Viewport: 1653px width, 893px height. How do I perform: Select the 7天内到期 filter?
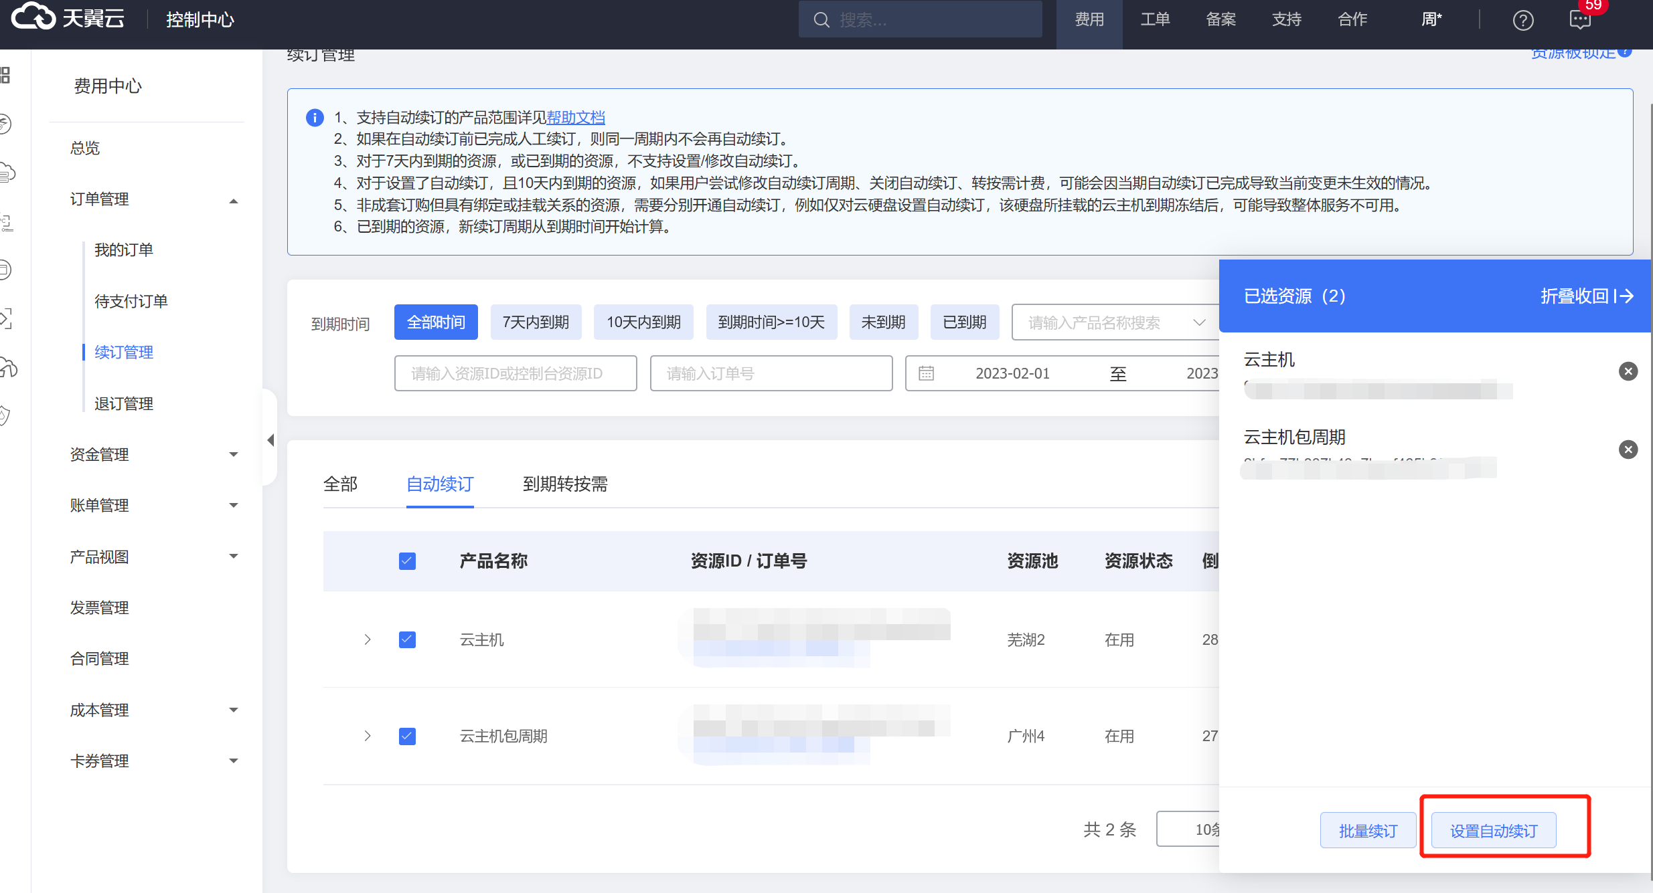pos(536,322)
